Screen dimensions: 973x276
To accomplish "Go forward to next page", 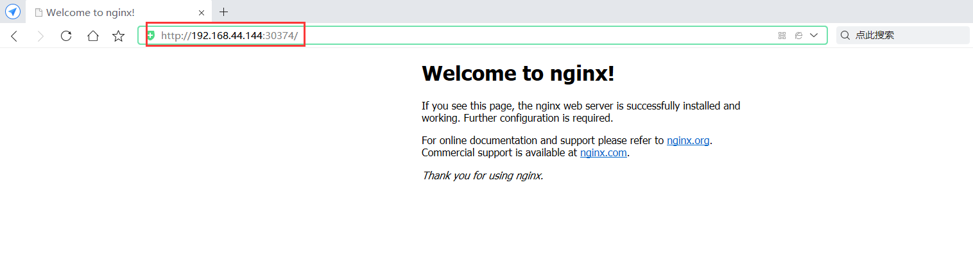I will point(40,36).
